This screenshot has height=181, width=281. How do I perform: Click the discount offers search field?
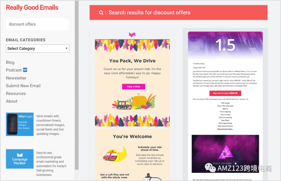tap(38, 24)
